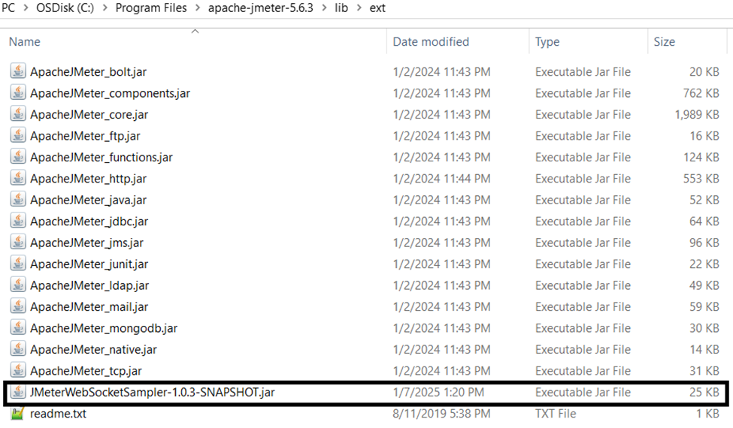This screenshot has height=428, width=733.
Task: Click the jar icon of ApacheJMeter_ldap.jar
Action: (x=18, y=285)
